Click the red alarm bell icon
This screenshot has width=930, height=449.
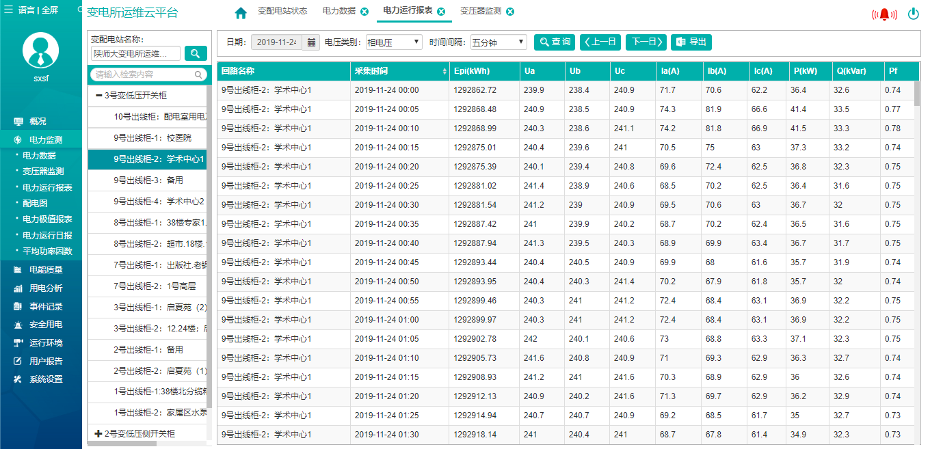884,14
